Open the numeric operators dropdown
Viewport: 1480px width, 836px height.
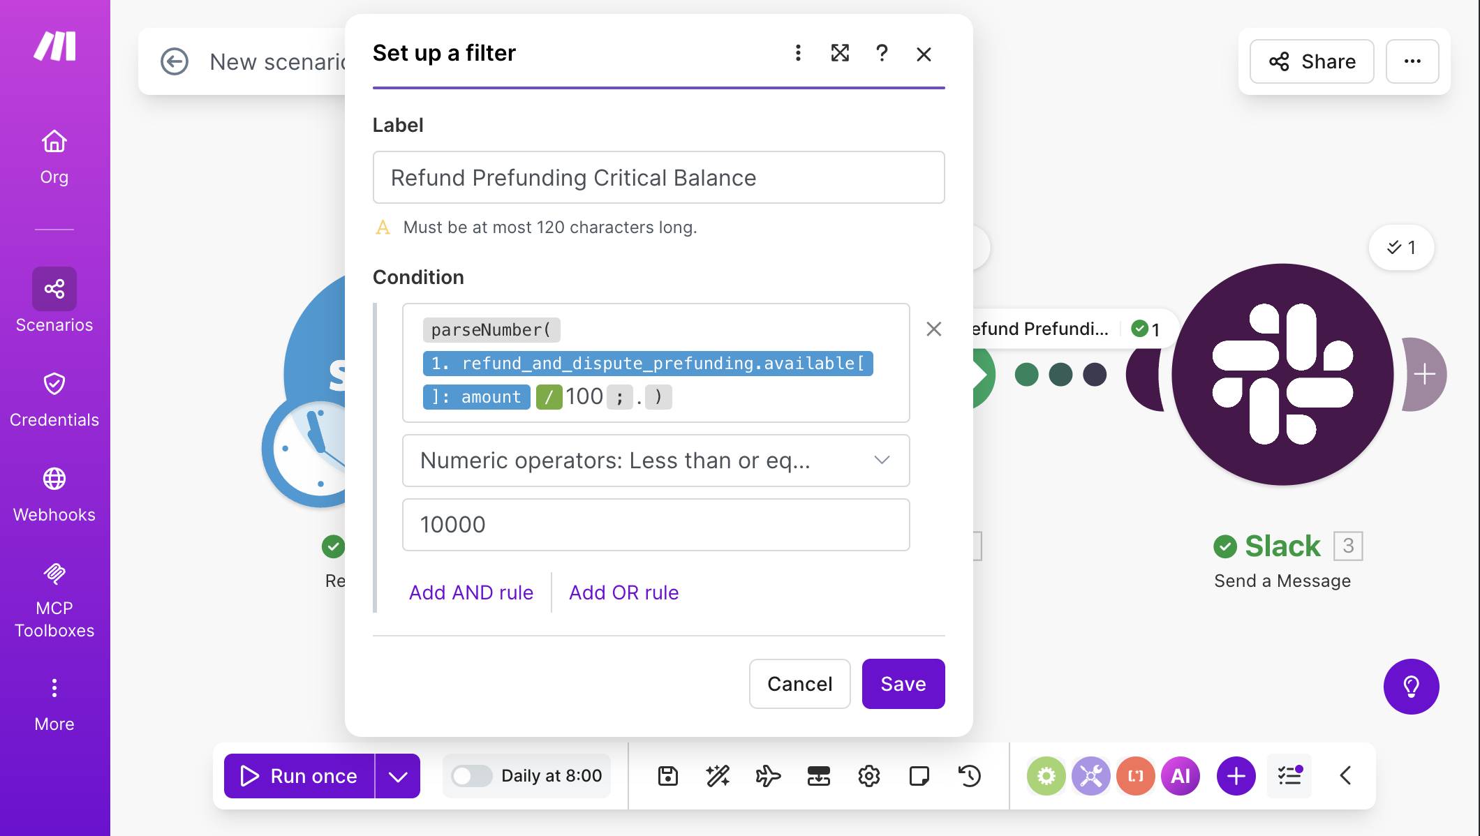[656, 461]
